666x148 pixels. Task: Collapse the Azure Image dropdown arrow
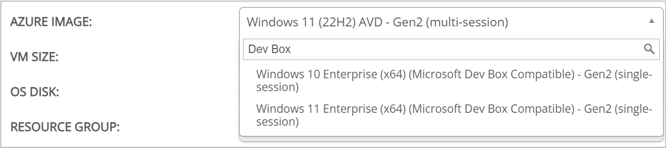[x=652, y=21]
